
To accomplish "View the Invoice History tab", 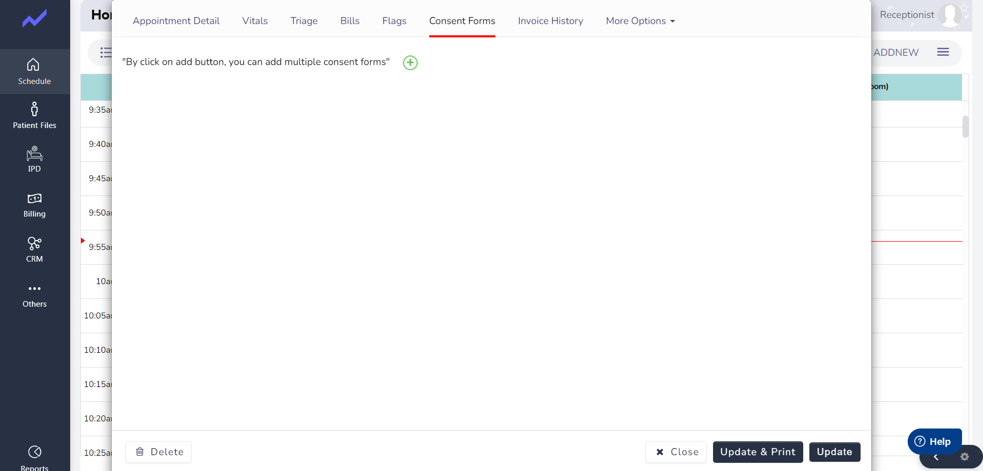I will click(x=551, y=21).
